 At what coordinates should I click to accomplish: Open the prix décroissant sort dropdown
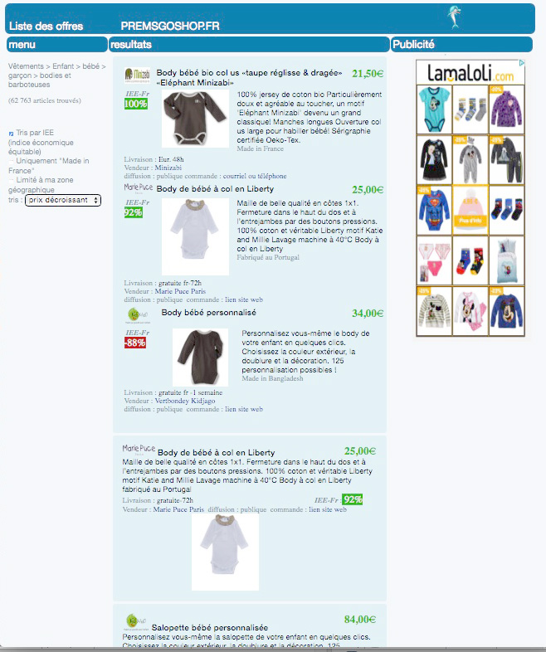63,200
